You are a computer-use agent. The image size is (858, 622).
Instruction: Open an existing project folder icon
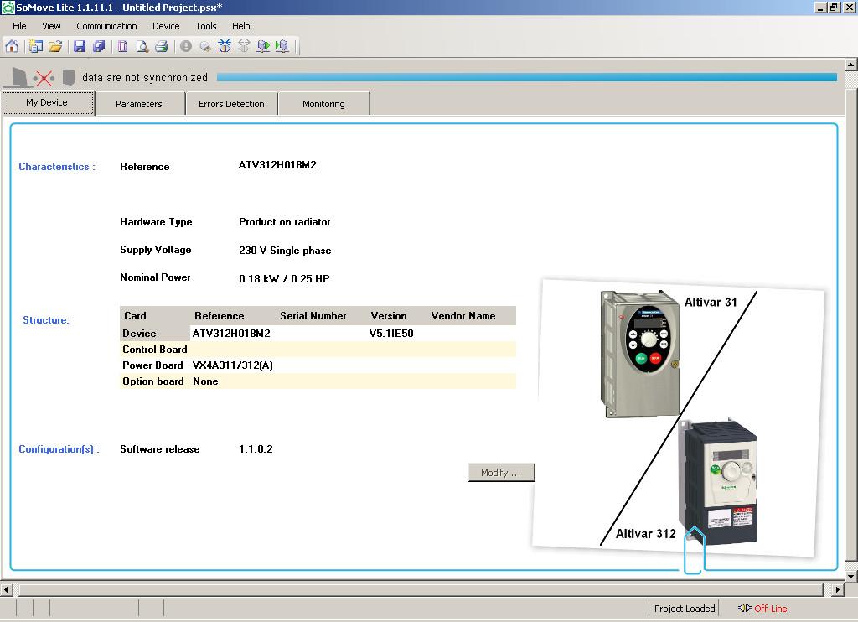tap(54, 46)
